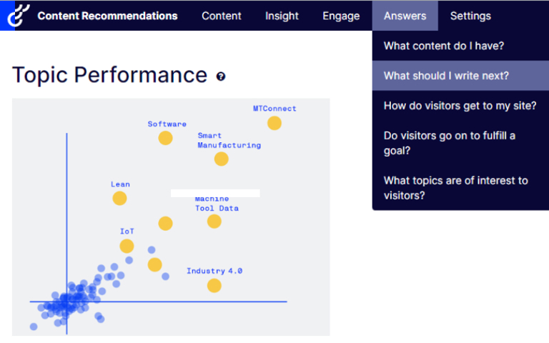The image size is (549, 343).
Task: Select the Lean topic bubble
Action: (x=119, y=199)
